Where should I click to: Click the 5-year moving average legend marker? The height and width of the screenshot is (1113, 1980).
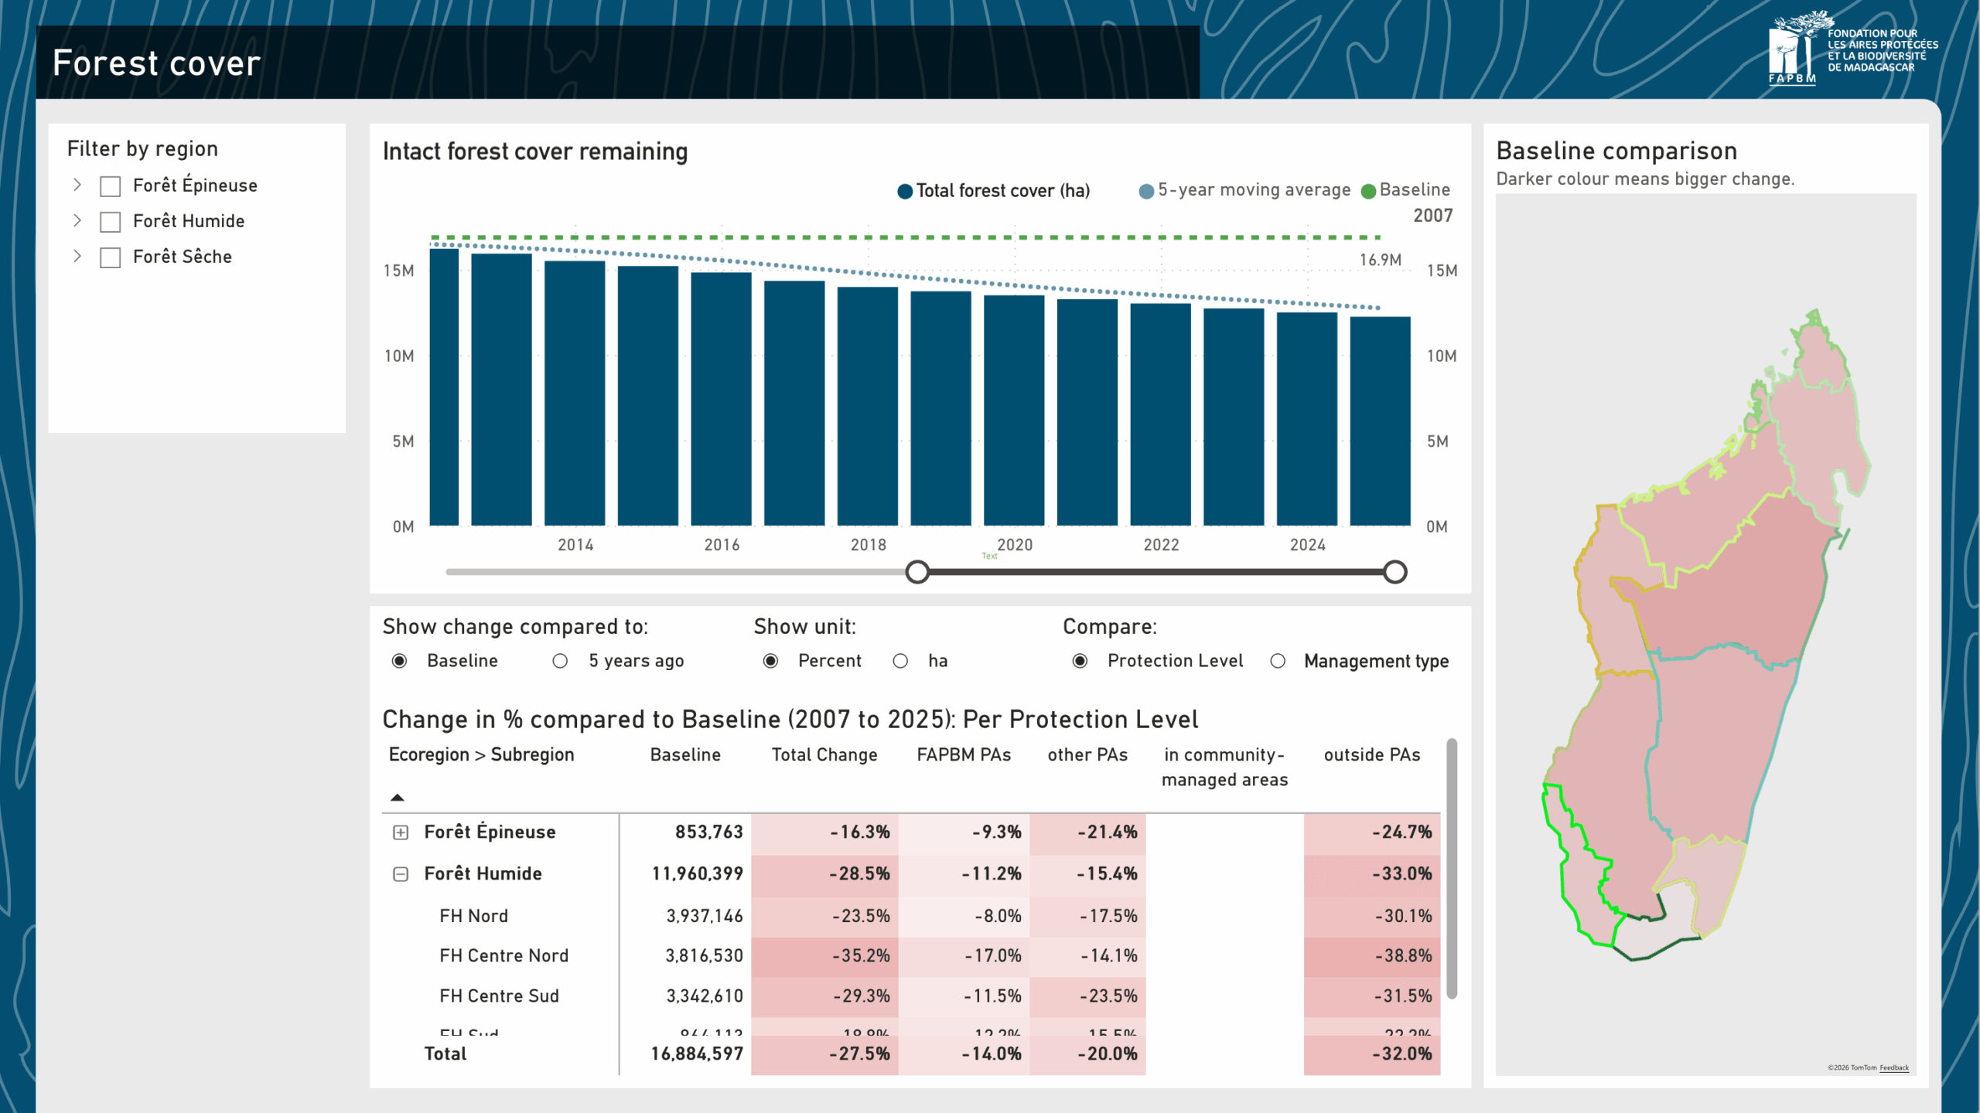1146,191
